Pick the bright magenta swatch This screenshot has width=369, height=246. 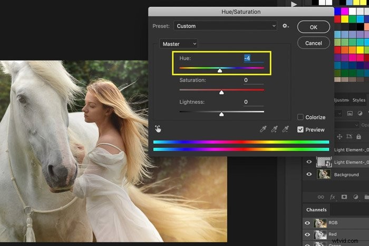click(345, 11)
